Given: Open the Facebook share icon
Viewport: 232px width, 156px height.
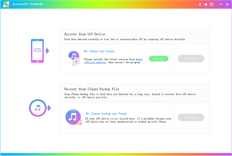Looking at the screenshot, I should pos(200,4).
